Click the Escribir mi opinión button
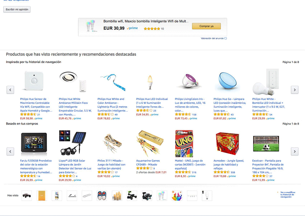This screenshot has width=305, height=216. [17, 9]
